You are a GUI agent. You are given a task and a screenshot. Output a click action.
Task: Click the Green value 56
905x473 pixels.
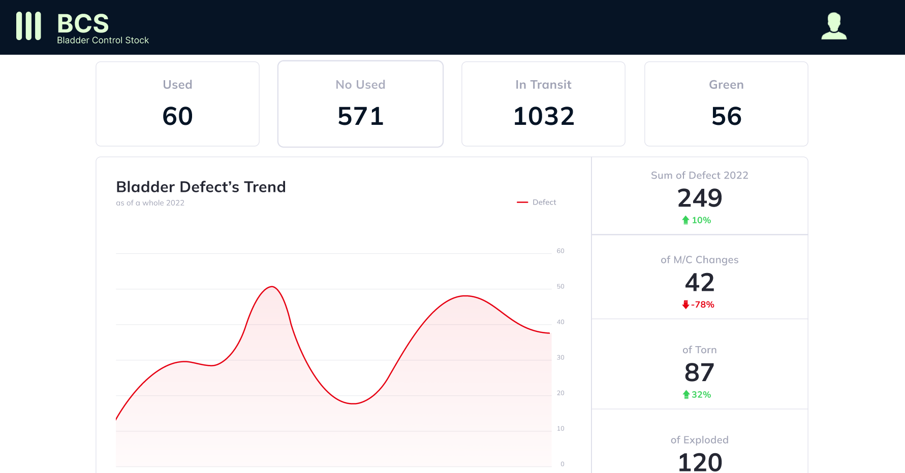coord(726,116)
